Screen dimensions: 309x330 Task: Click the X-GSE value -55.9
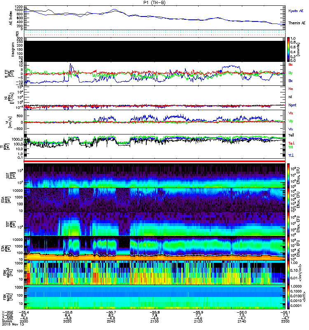click(198, 312)
